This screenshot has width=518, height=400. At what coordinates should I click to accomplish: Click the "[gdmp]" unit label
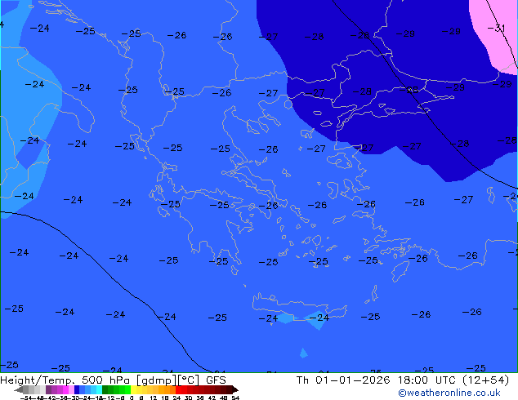click(x=157, y=380)
